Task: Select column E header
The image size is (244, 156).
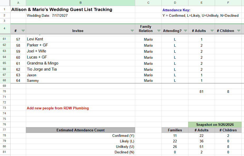Action: pyautogui.click(x=202, y=3)
